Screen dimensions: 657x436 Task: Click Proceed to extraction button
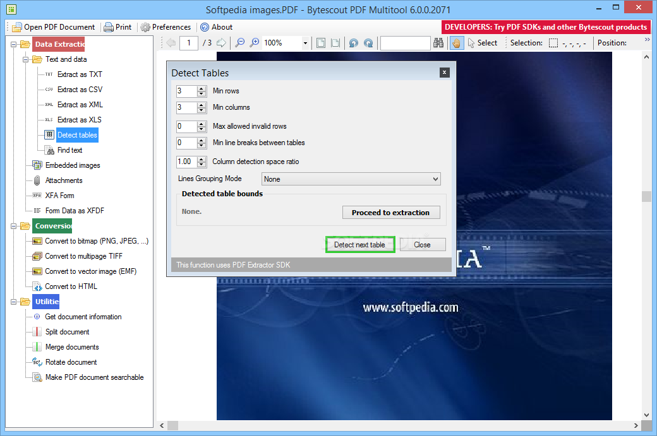click(391, 213)
